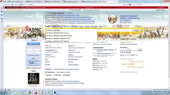Expand the 'ещё' more services link
This screenshot has height=95, width=170.
coord(101,26)
